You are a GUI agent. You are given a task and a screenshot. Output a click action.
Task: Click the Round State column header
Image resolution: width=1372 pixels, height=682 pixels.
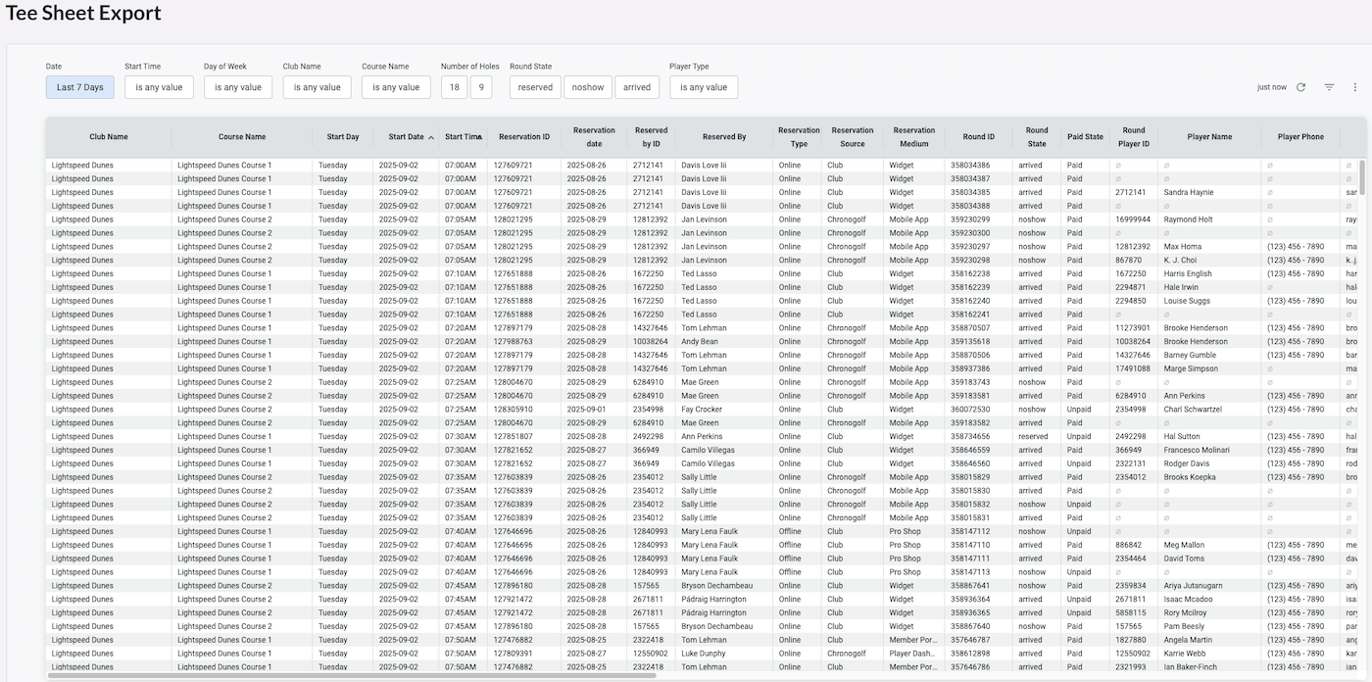pos(1037,137)
